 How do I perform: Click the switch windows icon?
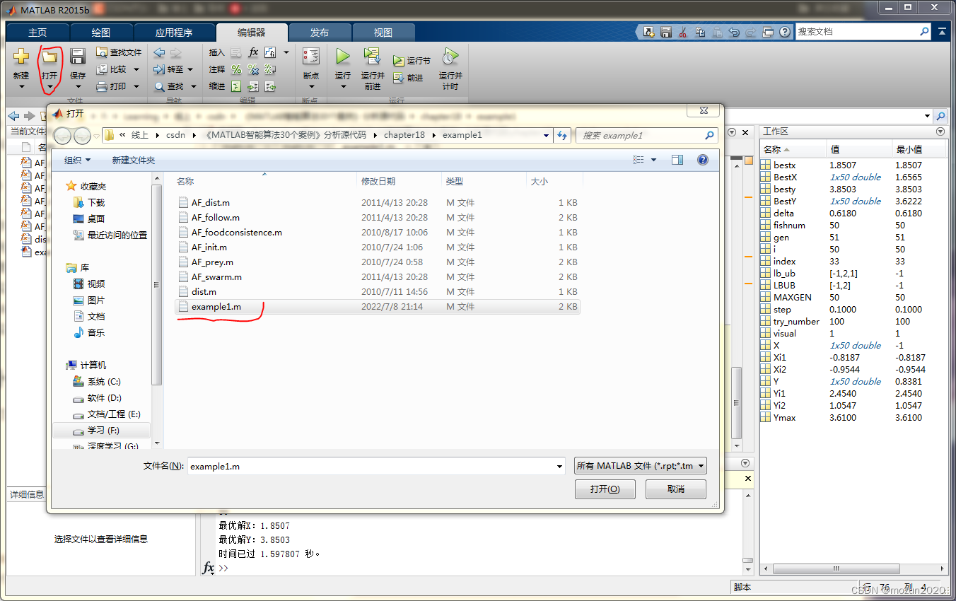[x=768, y=32]
